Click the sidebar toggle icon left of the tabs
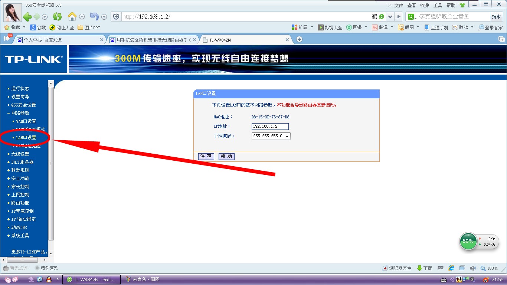 [x=7, y=38]
